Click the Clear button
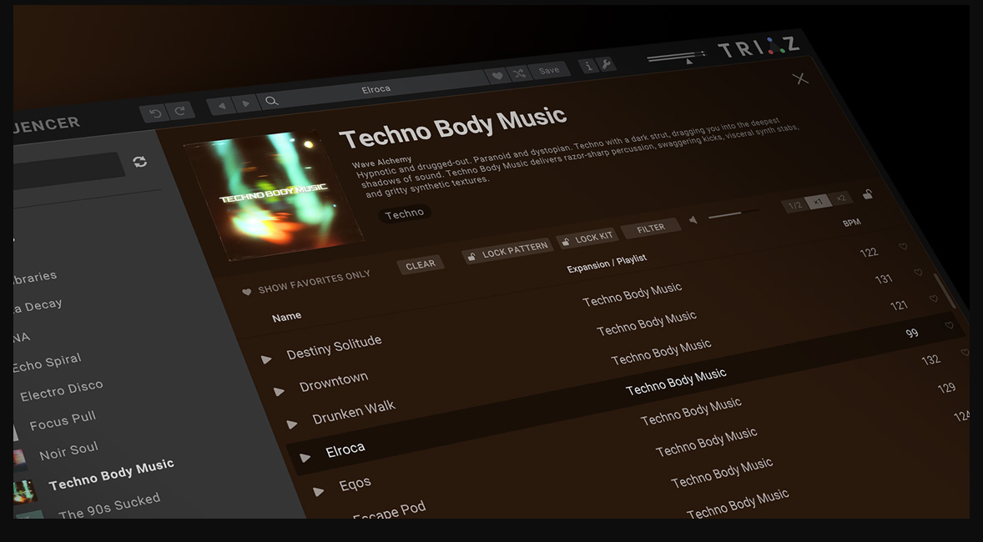The width and height of the screenshot is (983, 542). pos(420,265)
